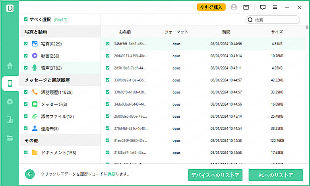Click the フォーマット column header

176,32
